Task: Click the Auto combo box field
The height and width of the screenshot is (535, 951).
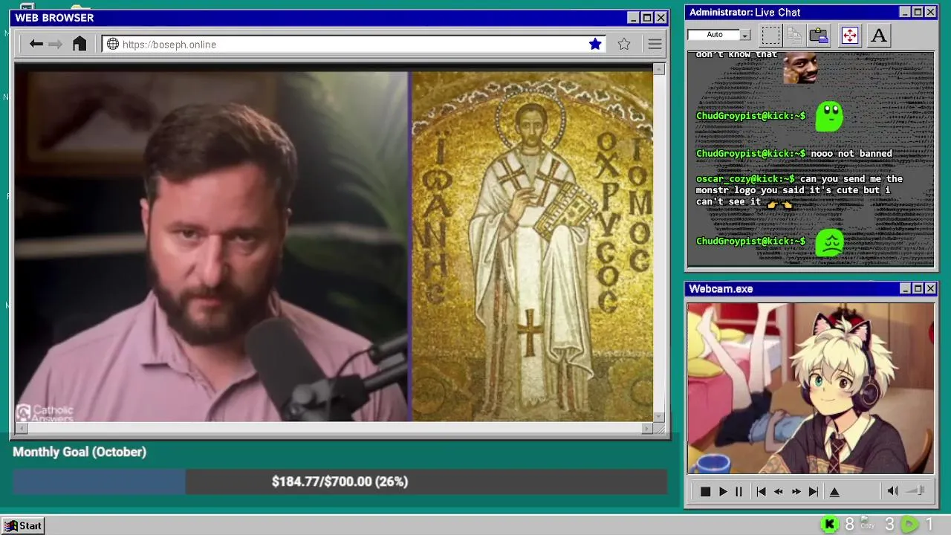Action: pos(719,35)
